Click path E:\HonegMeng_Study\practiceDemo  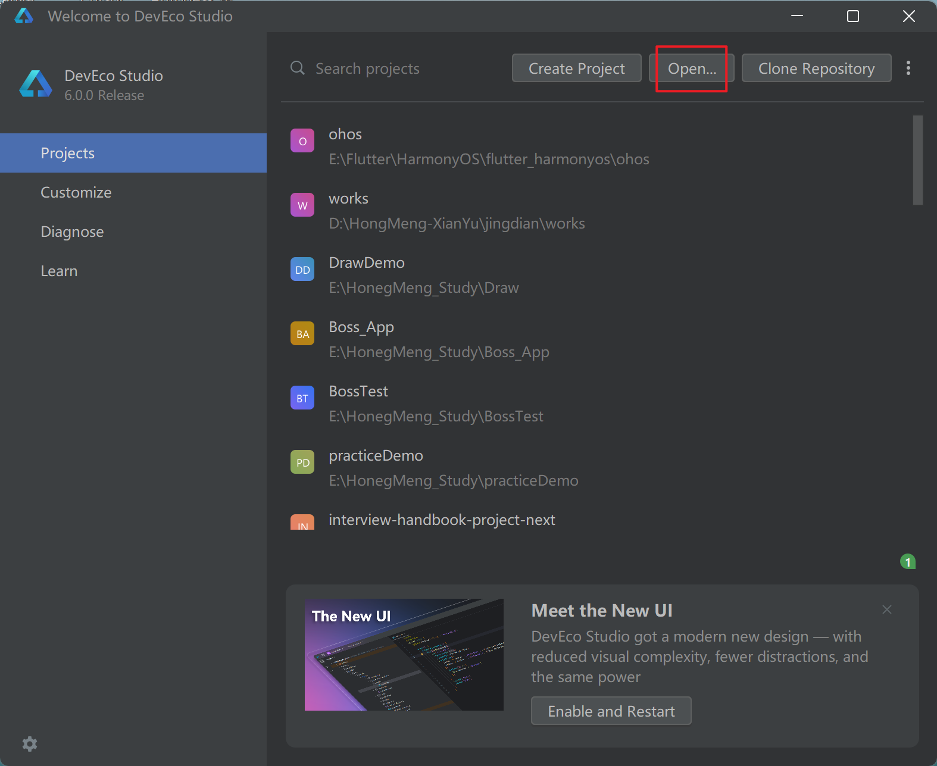coord(454,481)
